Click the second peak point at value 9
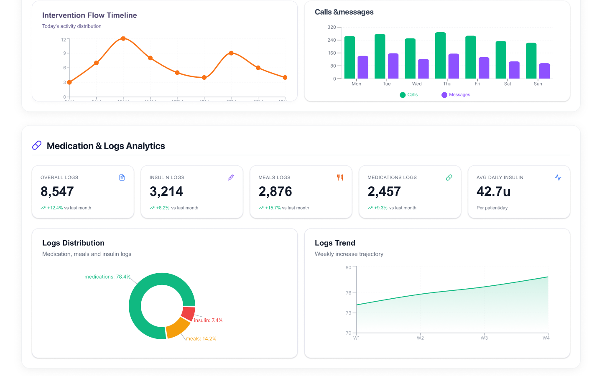 231,53
